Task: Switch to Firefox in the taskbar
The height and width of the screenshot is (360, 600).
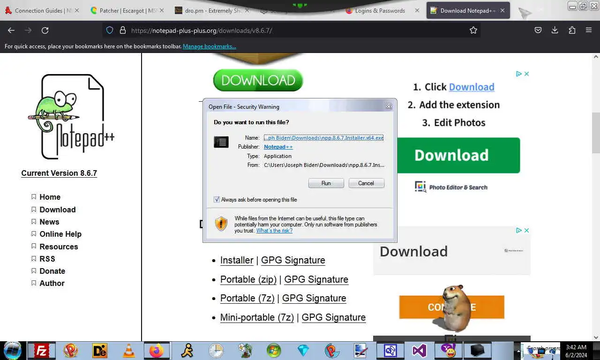Action: [157, 350]
